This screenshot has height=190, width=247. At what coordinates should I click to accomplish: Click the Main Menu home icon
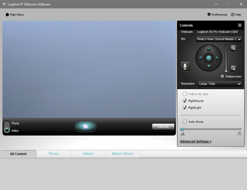click(x=7, y=15)
